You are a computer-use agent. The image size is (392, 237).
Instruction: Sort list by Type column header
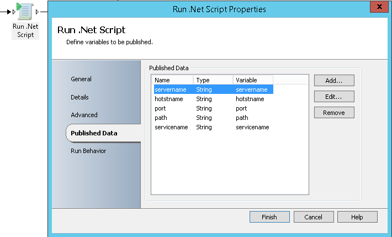(x=213, y=80)
